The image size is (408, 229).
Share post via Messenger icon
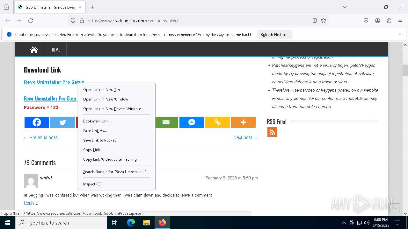pyautogui.click(x=192, y=122)
